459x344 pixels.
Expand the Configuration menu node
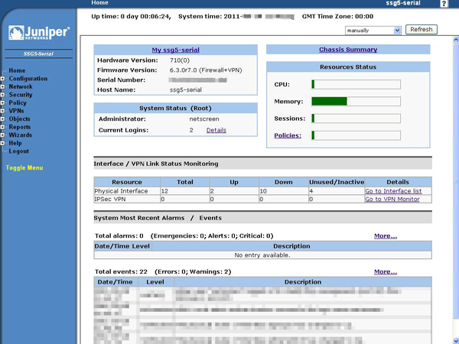click(2, 79)
